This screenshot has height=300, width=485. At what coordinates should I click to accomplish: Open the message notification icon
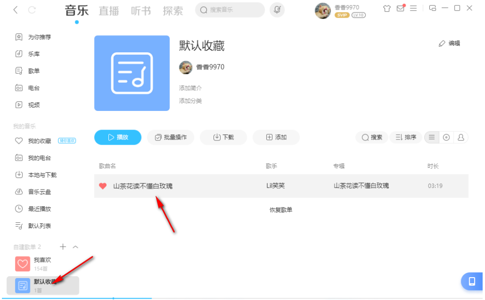point(401,9)
